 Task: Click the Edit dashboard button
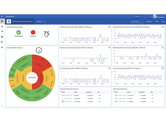[163, 21]
